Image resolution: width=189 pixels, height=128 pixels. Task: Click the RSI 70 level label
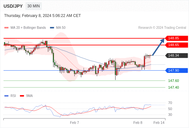pyautogui.click(x=170, y=103)
